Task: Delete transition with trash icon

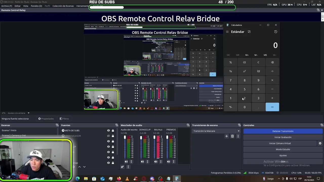Action: (232, 136)
